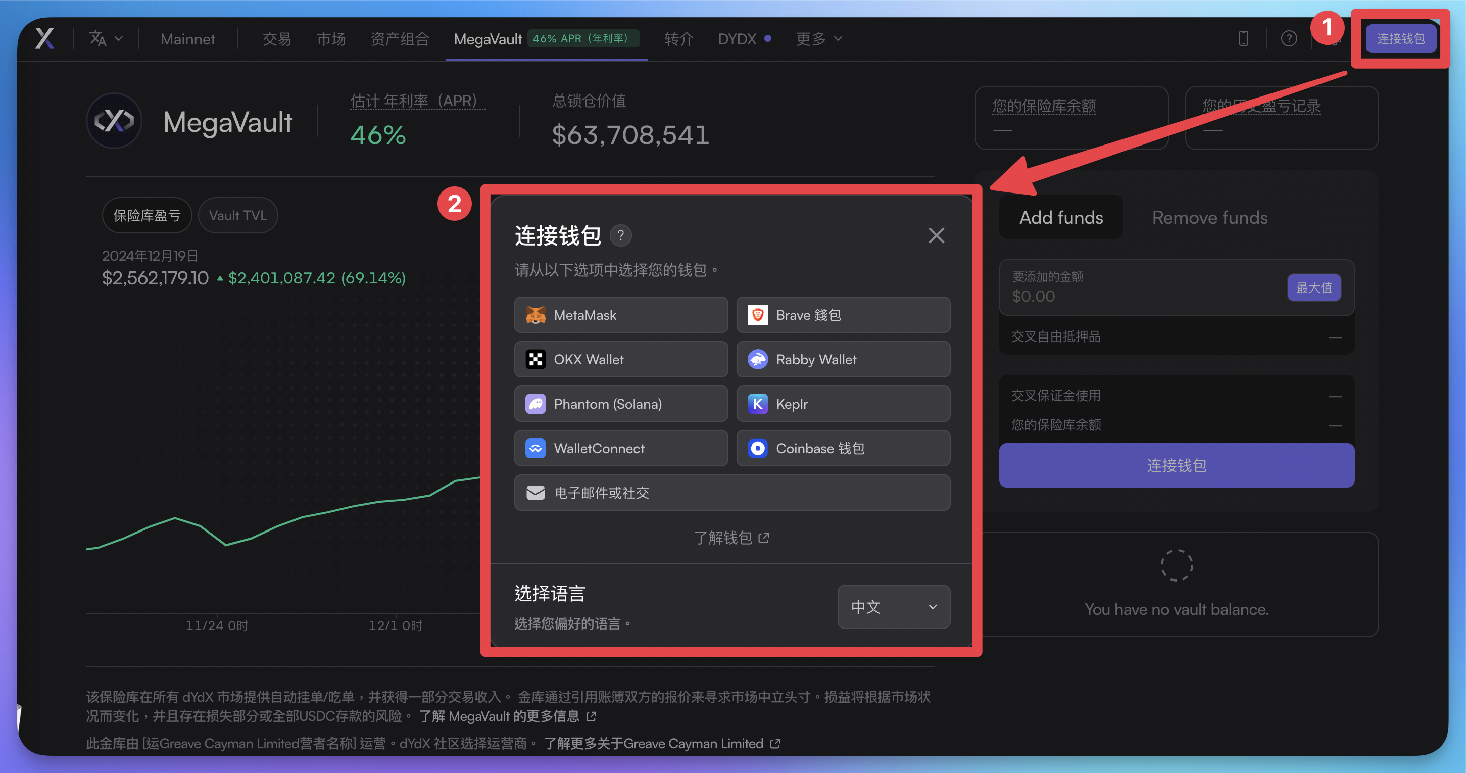
Task: Switch to Remove funds tab
Action: tap(1210, 217)
